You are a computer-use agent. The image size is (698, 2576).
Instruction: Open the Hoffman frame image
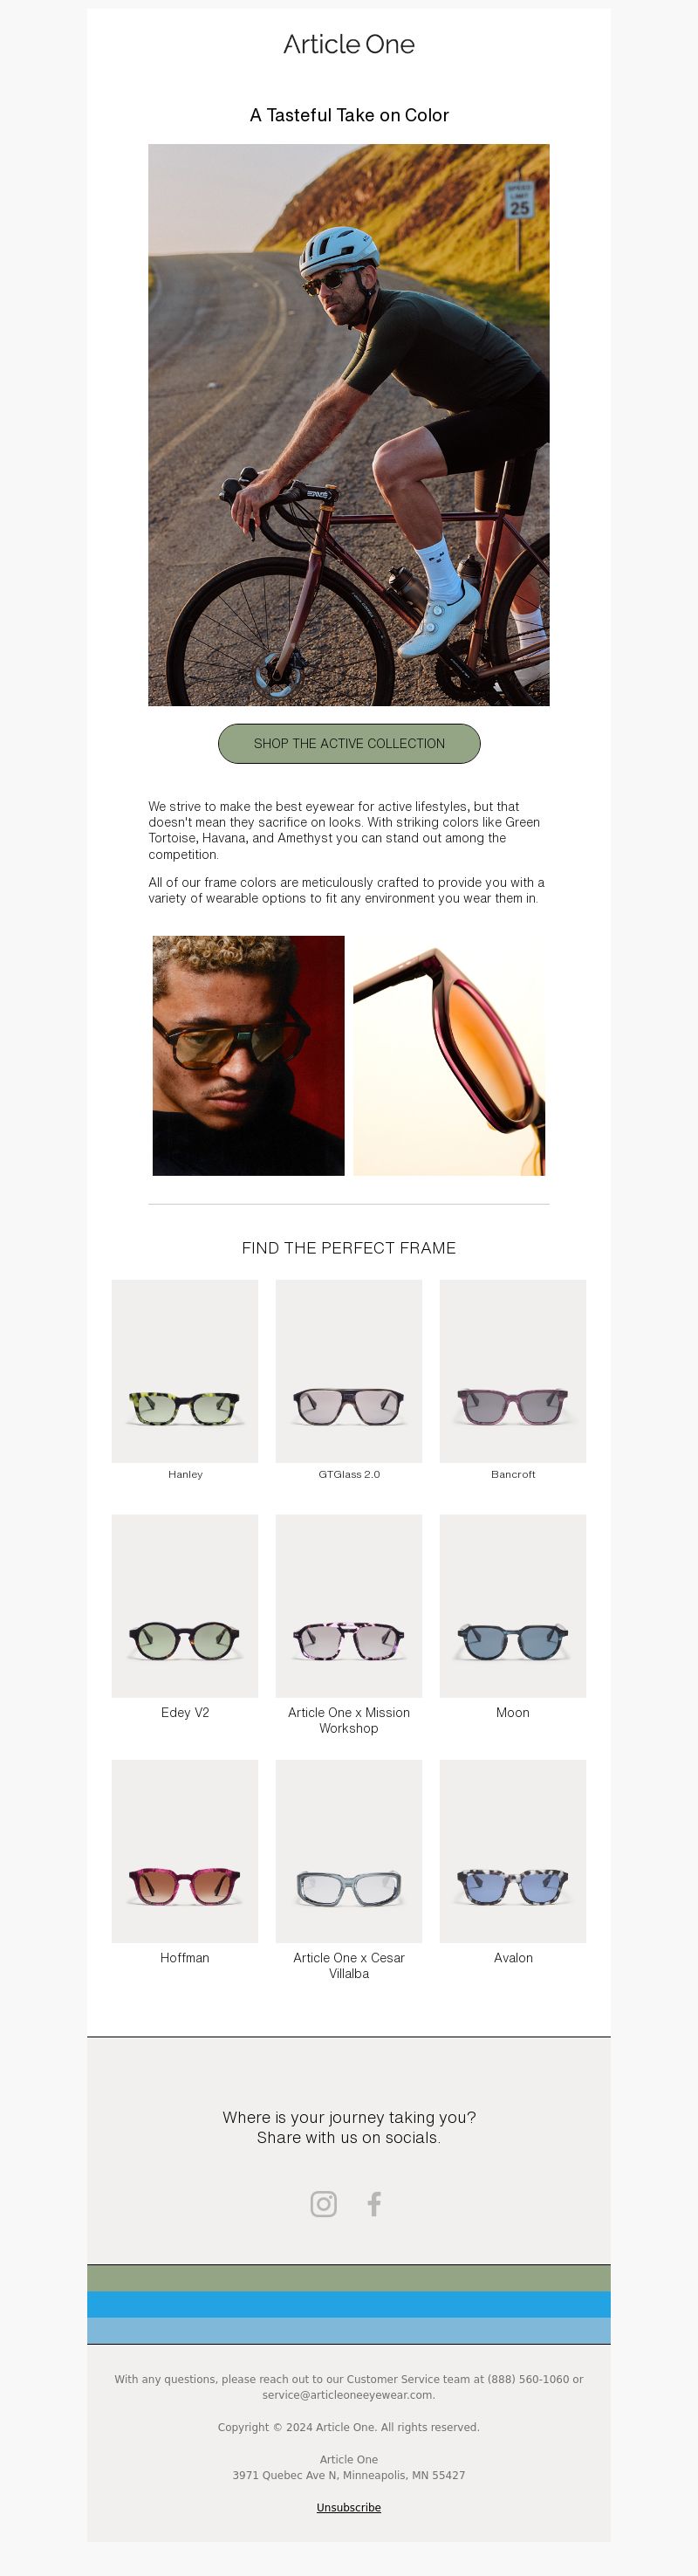[x=185, y=1851]
